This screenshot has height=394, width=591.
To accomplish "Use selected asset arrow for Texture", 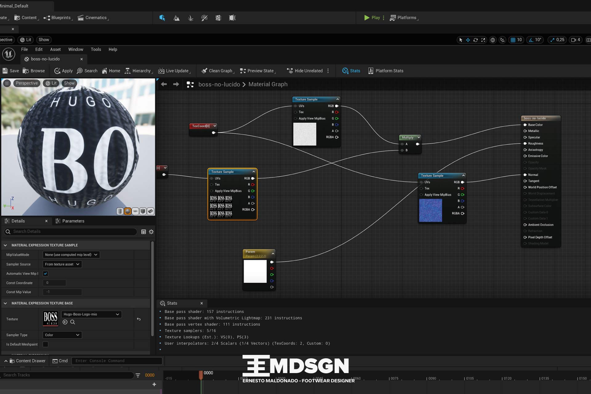I will click(x=65, y=322).
